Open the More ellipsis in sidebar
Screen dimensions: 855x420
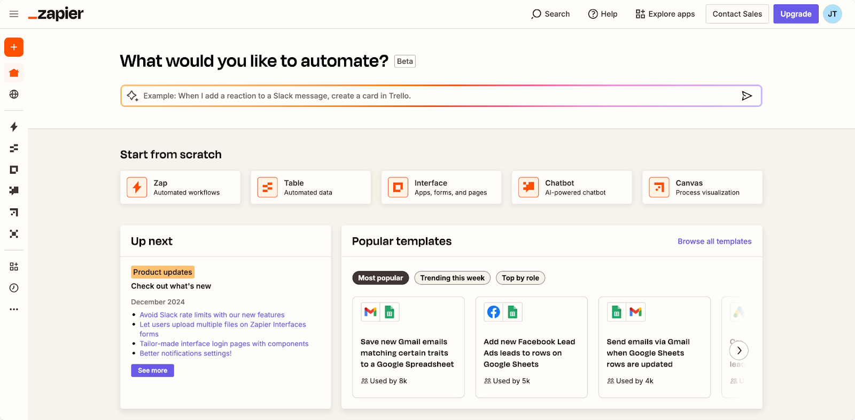(14, 309)
